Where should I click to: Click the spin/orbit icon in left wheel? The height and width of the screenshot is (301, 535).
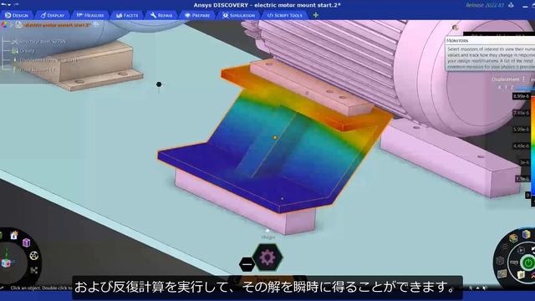pyautogui.click(x=33, y=256)
